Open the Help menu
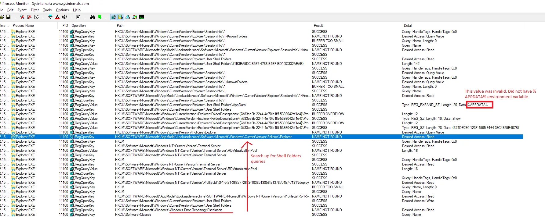The height and width of the screenshot is (217, 545). [77, 10]
